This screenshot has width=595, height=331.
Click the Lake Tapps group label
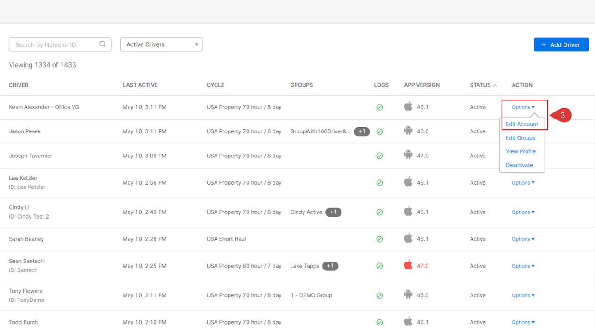tap(305, 266)
